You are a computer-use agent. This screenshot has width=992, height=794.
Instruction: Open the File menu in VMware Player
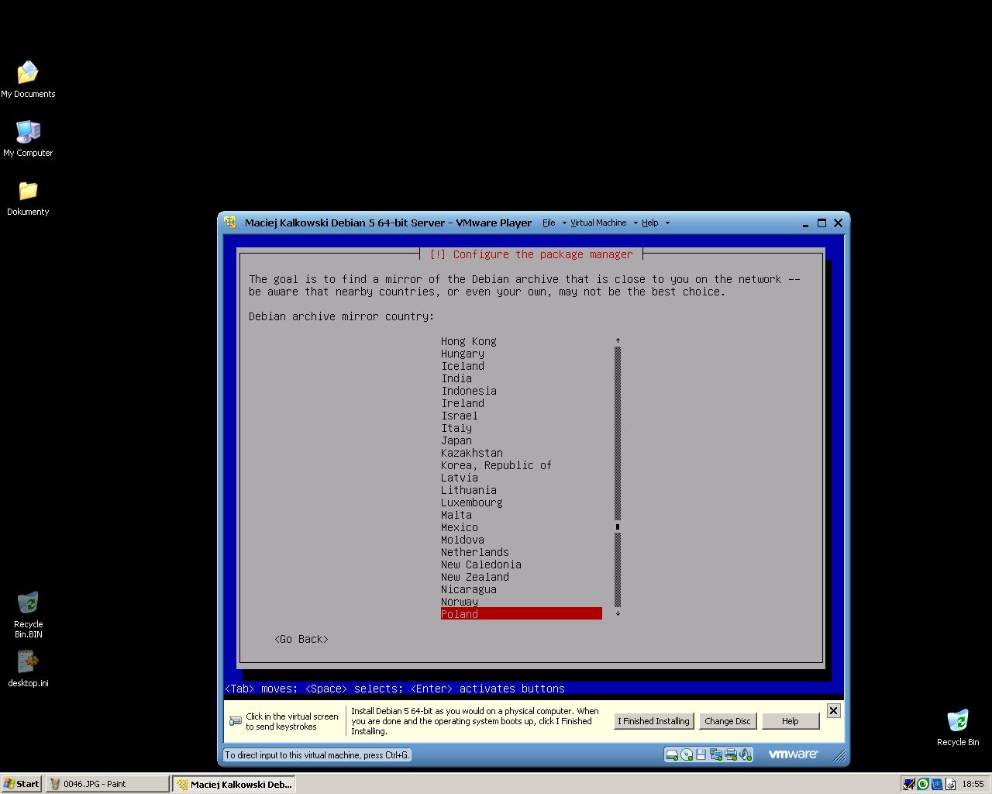point(549,223)
